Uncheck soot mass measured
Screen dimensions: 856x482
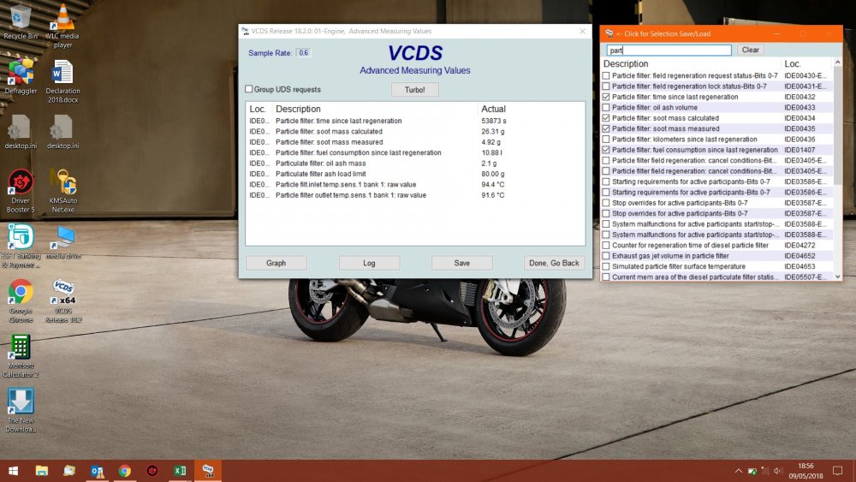click(x=606, y=128)
